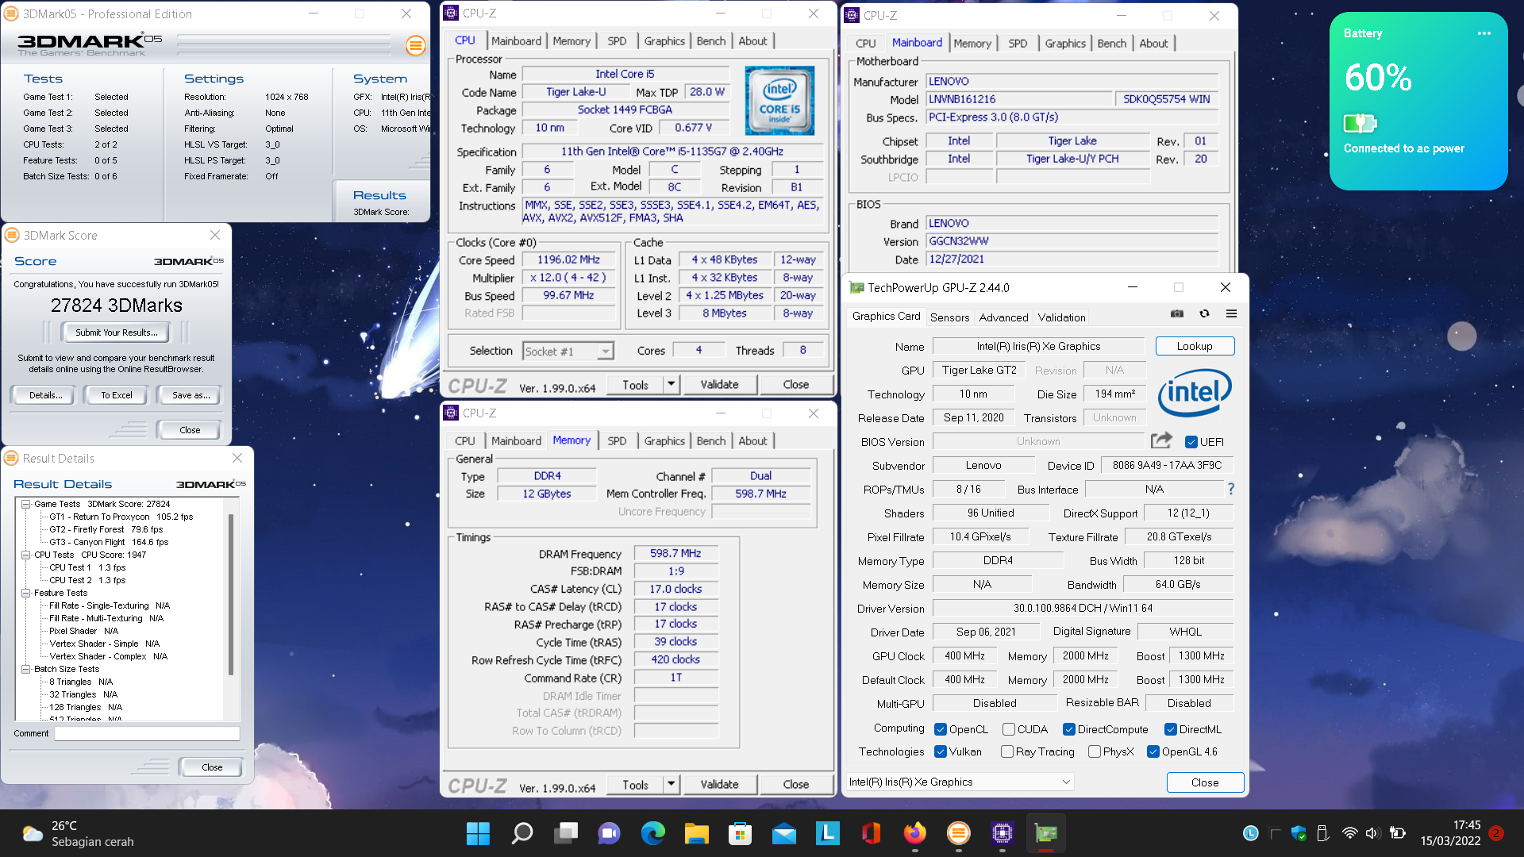This screenshot has height=857, width=1524.
Task: Open the Chat app on the taskbar
Action: [x=609, y=833]
